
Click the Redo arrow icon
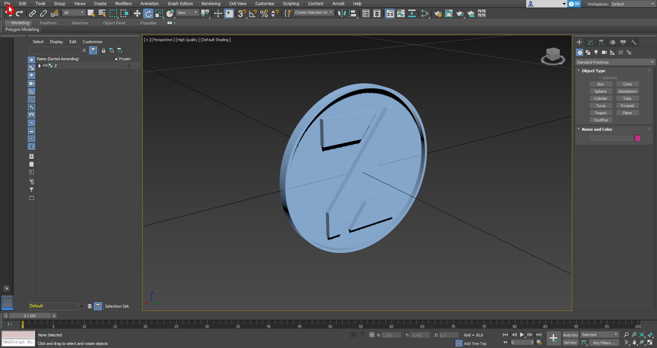coord(20,13)
